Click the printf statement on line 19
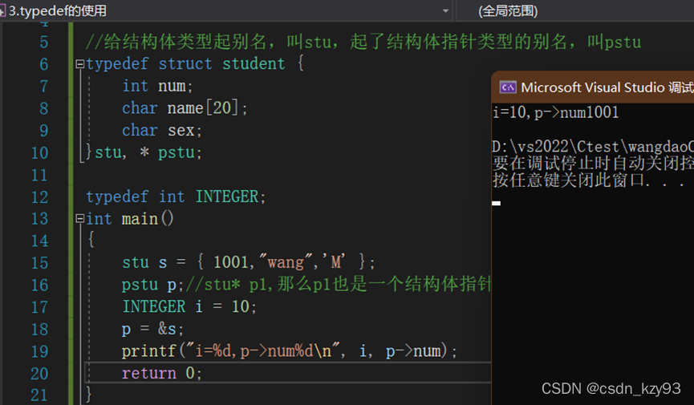The height and width of the screenshot is (405, 694). pyautogui.click(x=290, y=351)
